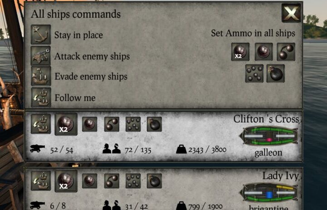Click the Follow me icon for all ships
Image resolution: width=327 pixels, height=210 pixels.
(x=41, y=97)
